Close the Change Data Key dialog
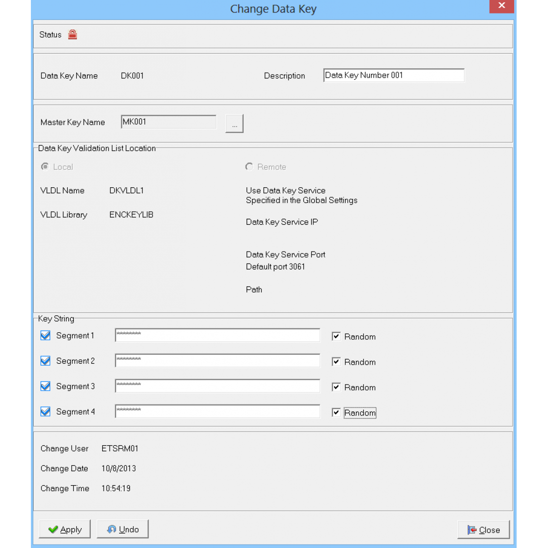This screenshot has height=548, width=548. (483, 530)
